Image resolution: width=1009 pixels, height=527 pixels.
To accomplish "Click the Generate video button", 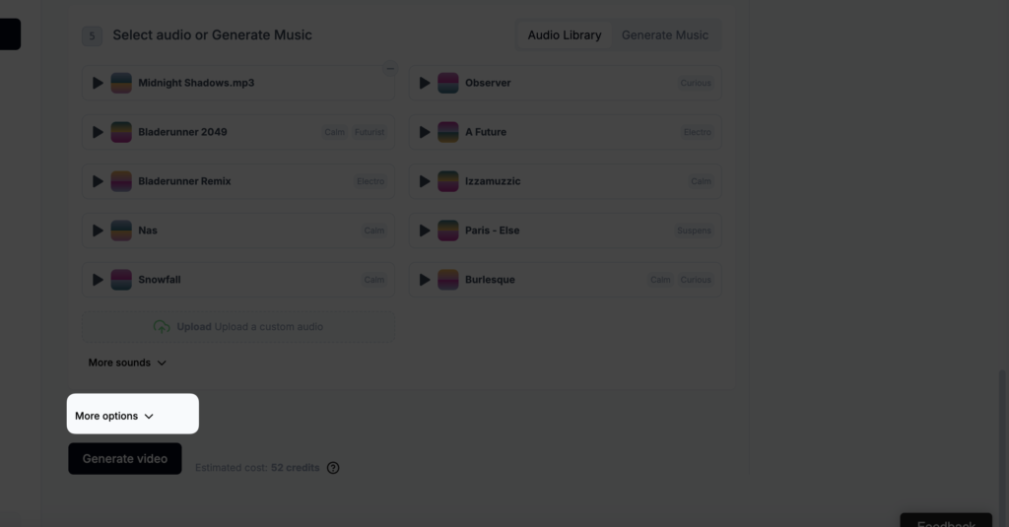I will 125,459.
